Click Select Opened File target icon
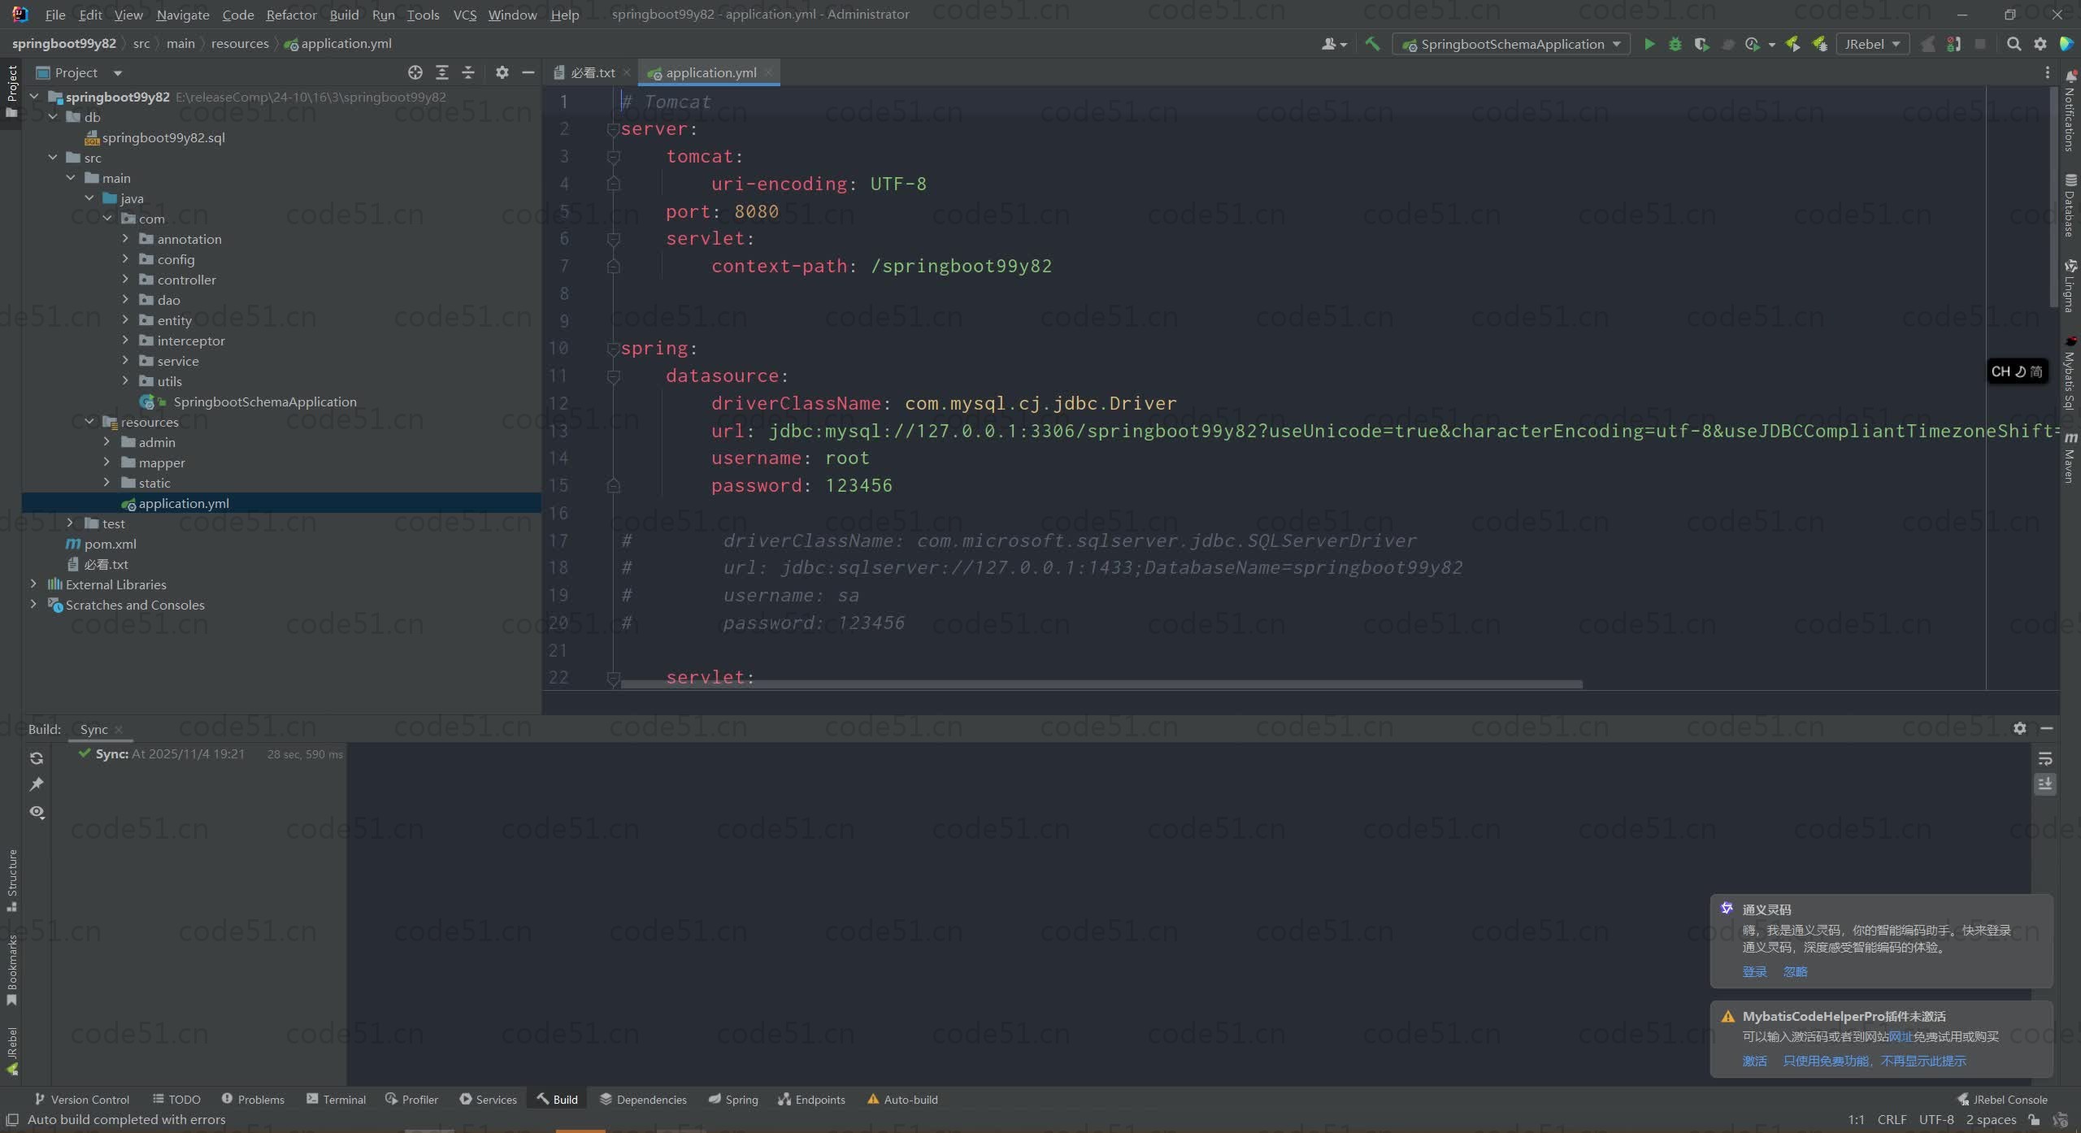 (415, 72)
